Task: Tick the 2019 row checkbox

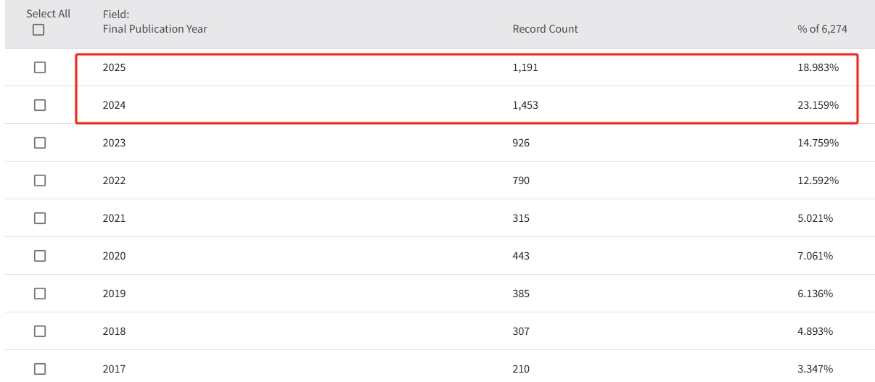Action: [40, 294]
